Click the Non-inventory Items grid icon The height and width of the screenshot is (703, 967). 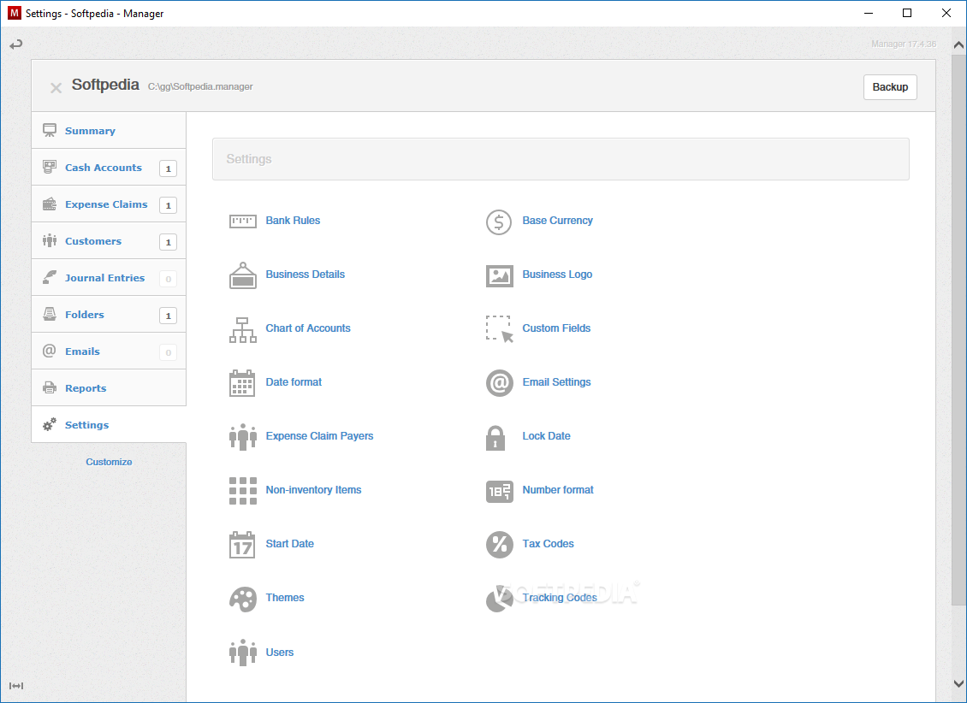point(242,490)
